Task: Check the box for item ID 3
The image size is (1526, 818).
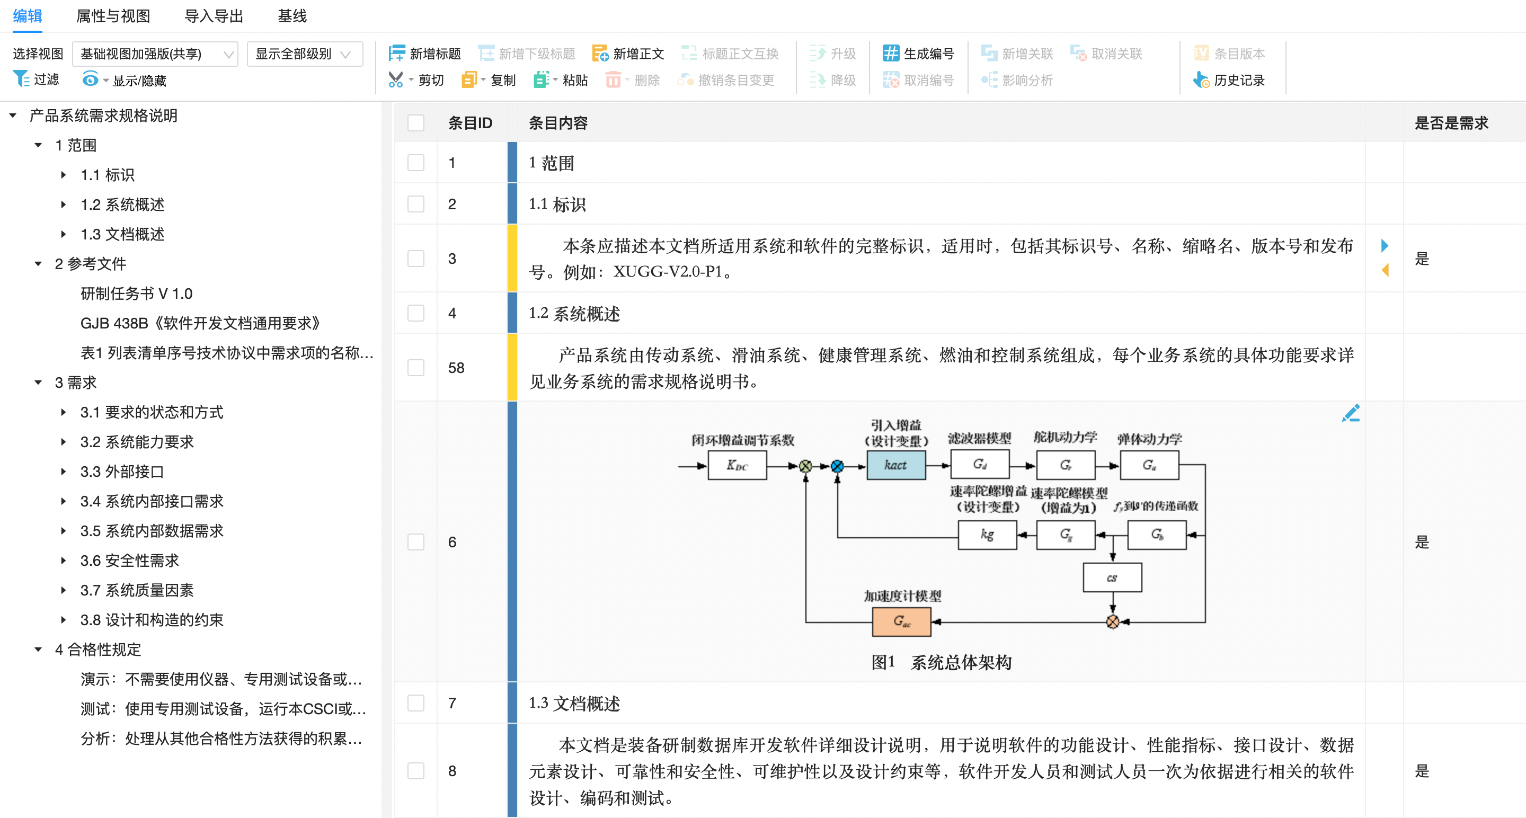Action: point(416,258)
